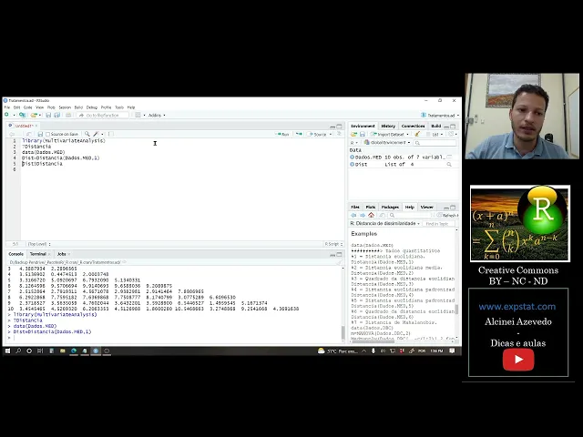Click the Help home icon

coord(371,215)
